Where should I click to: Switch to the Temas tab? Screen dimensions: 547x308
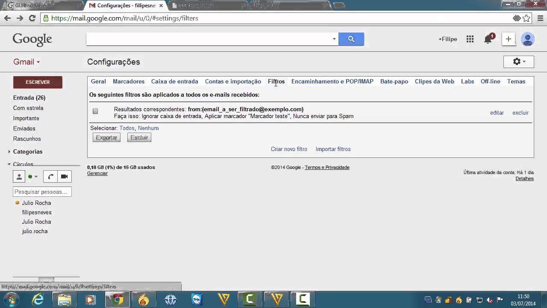[x=516, y=81]
